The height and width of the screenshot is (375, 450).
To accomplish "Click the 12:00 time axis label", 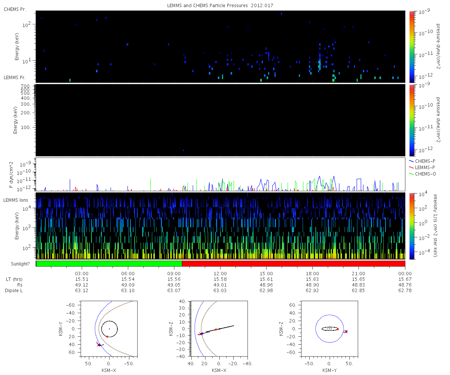I will coord(220,274).
